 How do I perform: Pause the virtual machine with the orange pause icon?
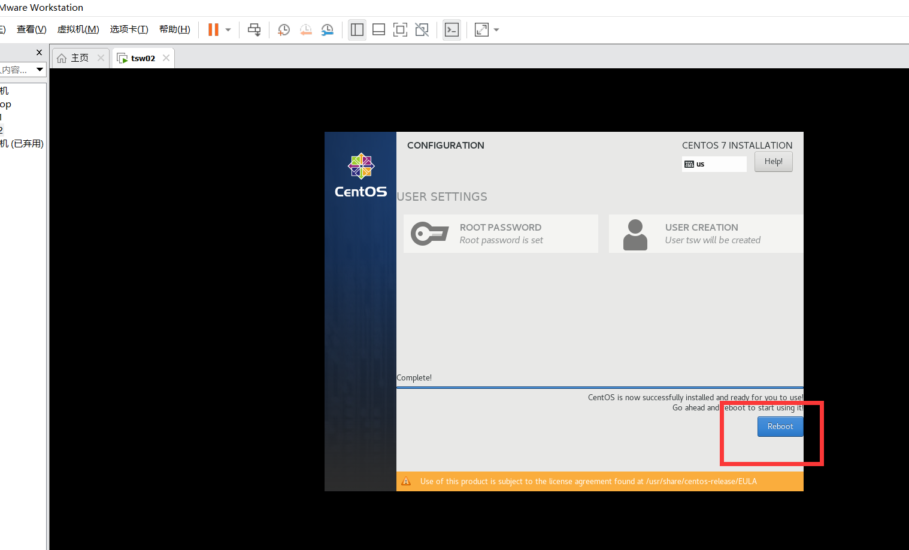[213, 29]
